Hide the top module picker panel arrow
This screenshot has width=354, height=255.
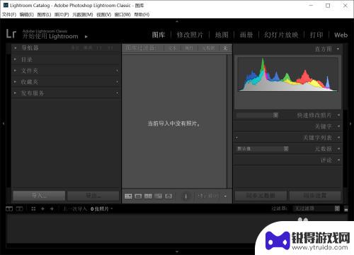click(x=177, y=21)
